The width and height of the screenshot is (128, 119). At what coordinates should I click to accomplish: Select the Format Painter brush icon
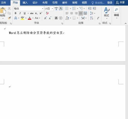tap(9, 18)
